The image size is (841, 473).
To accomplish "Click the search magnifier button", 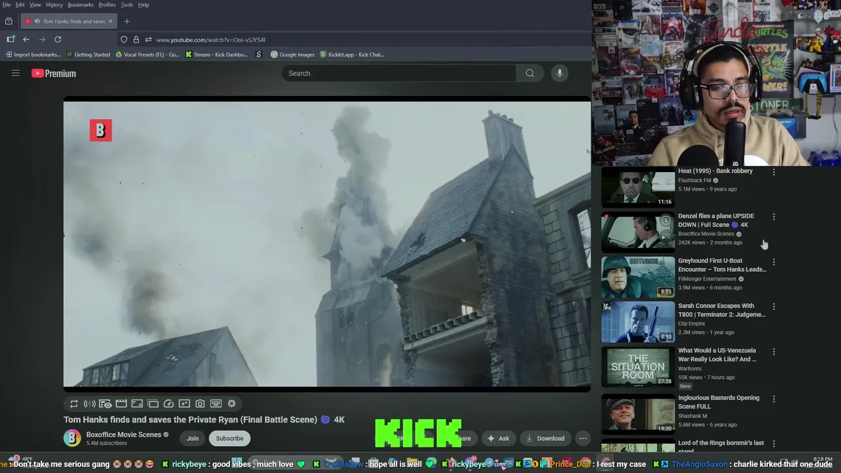I will tap(530, 73).
